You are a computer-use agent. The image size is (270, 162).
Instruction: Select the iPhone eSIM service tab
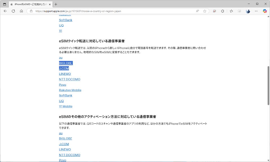click(31, 4)
